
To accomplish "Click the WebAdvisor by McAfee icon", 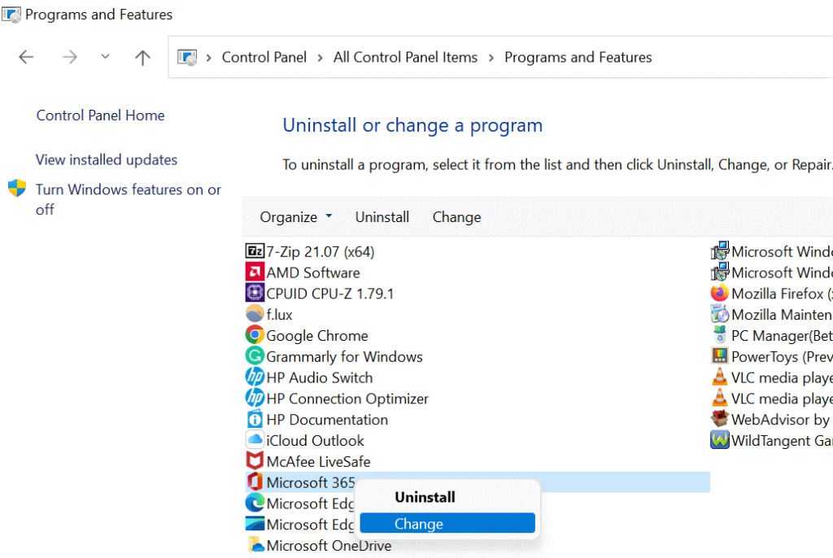I will tap(720, 419).
